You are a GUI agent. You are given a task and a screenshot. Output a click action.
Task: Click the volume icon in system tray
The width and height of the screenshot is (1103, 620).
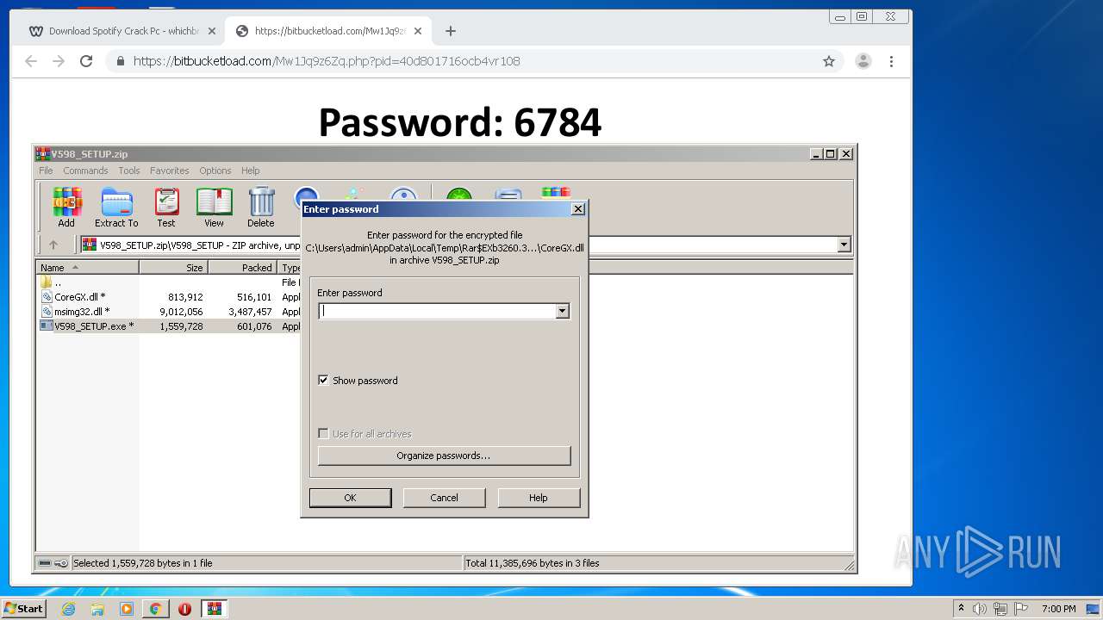pos(980,609)
